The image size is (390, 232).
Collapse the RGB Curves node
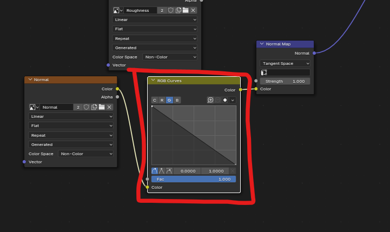(153, 81)
